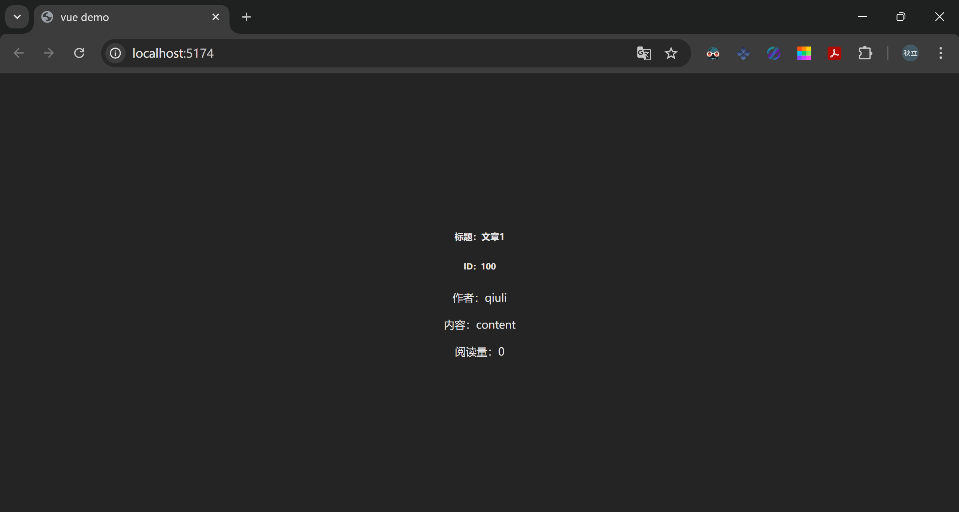This screenshot has width=959, height=512.
Task: Open a new tab with plus button
Action: point(246,17)
